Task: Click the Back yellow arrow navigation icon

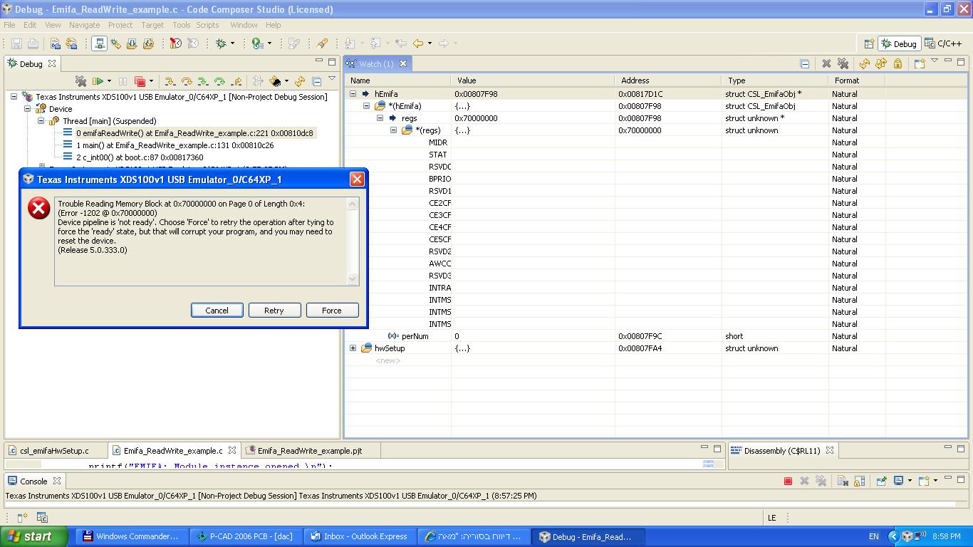Action: 418,43
